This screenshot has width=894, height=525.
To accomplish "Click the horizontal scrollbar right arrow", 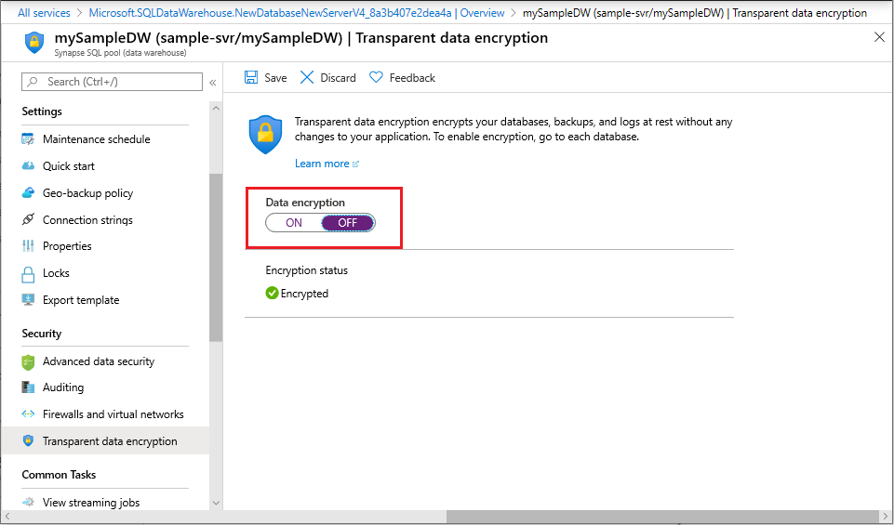I will 886,517.
